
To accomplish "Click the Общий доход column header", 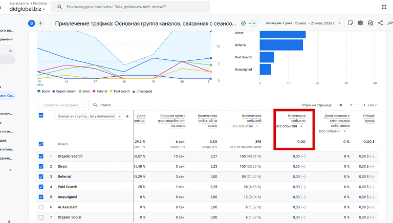I will (368, 118).
